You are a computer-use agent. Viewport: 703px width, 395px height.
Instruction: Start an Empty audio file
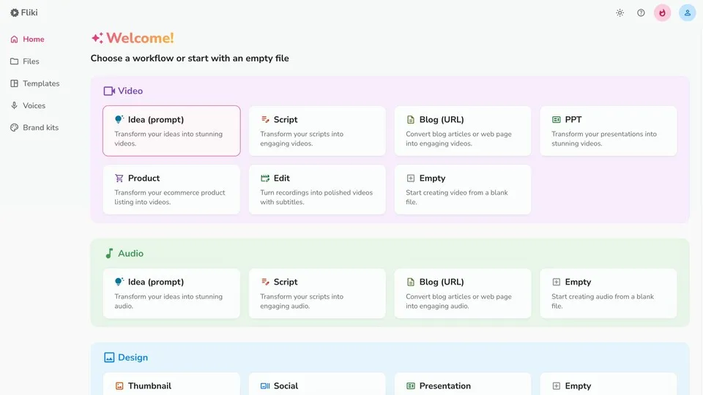coord(609,293)
